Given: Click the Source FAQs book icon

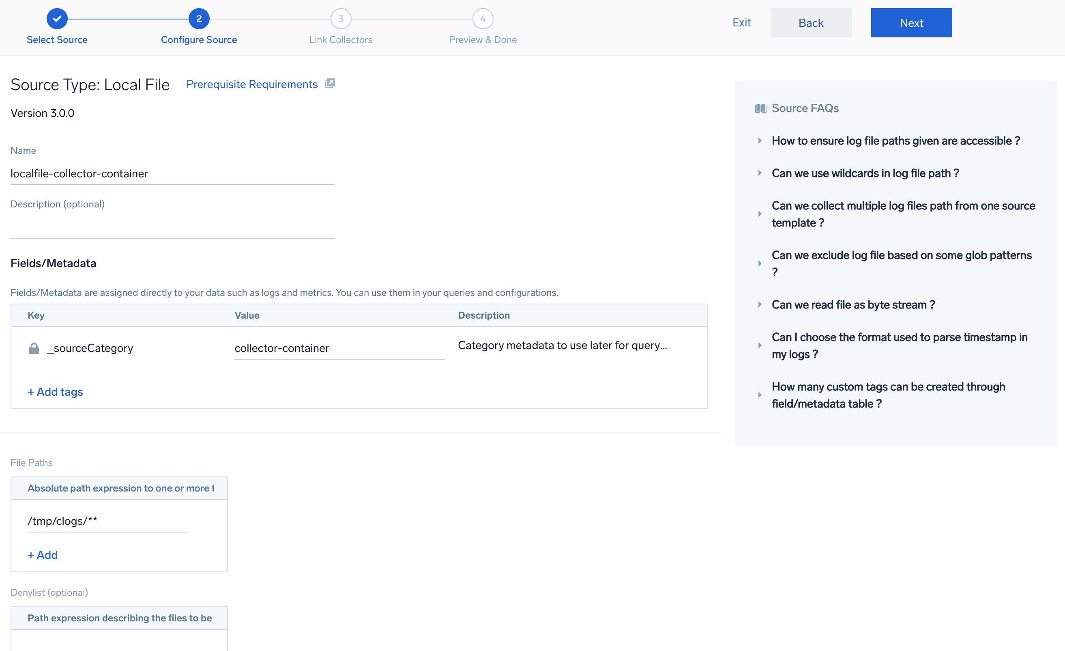Looking at the screenshot, I should [x=760, y=108].
